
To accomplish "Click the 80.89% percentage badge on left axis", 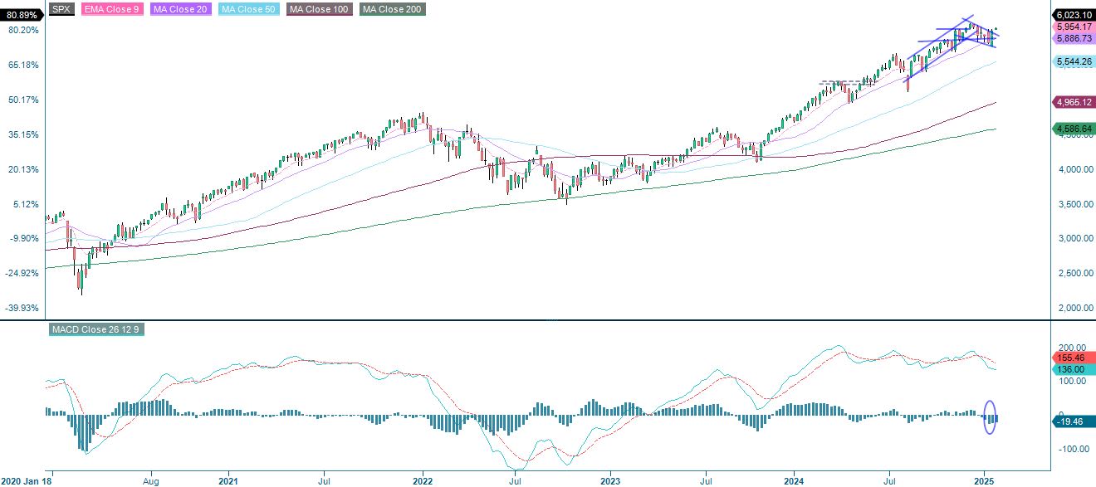I will [x=21, y=12].
